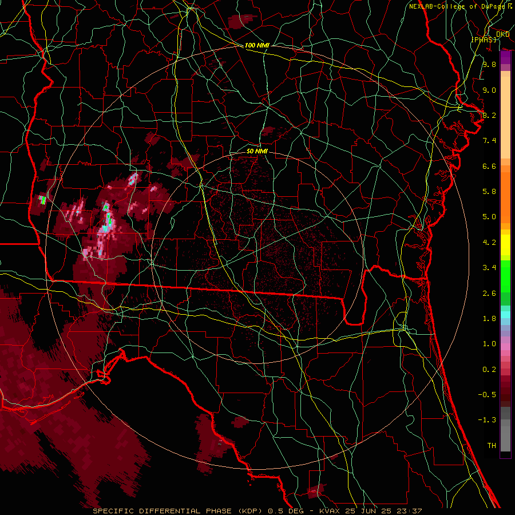
Task: Click the 2.6 value on the color scale
Action: [x=489, y=294]
